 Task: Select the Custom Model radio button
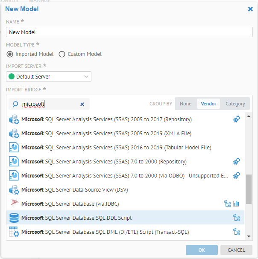coord(62,54)
